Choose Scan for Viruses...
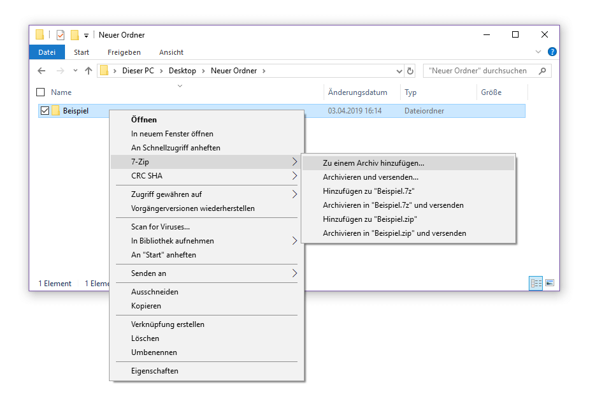This screenshot has height=406, width=595. pyautogui.click(x=207, y=227)
